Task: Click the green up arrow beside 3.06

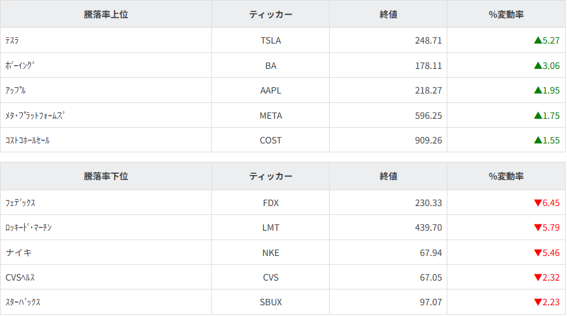Action: (x=538, y=65)
